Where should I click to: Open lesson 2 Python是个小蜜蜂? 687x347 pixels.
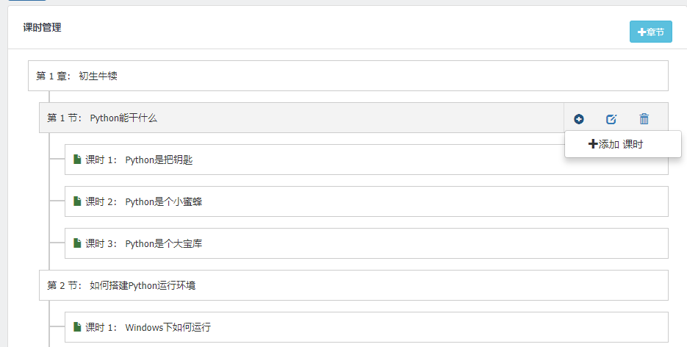click(163, 201)
